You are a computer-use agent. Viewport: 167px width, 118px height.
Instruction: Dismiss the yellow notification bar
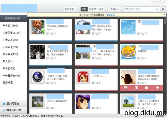point(164,15)
